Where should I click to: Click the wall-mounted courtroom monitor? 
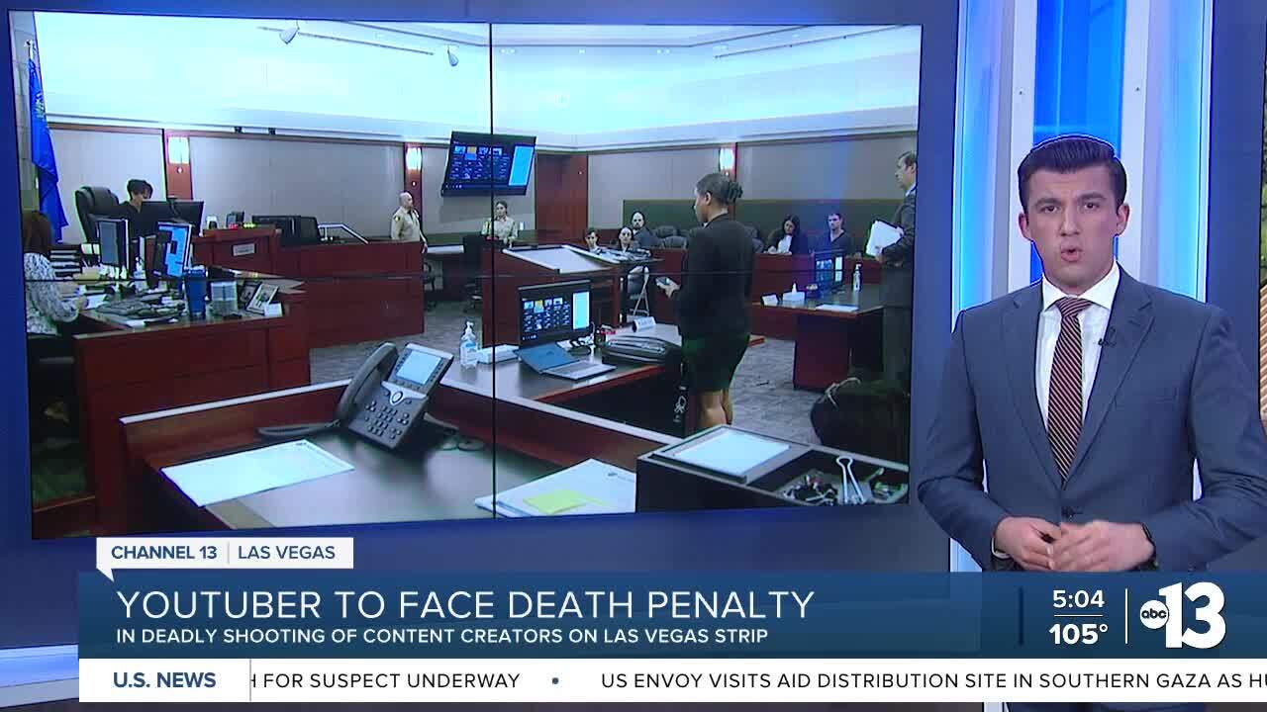tap(488, 163)
